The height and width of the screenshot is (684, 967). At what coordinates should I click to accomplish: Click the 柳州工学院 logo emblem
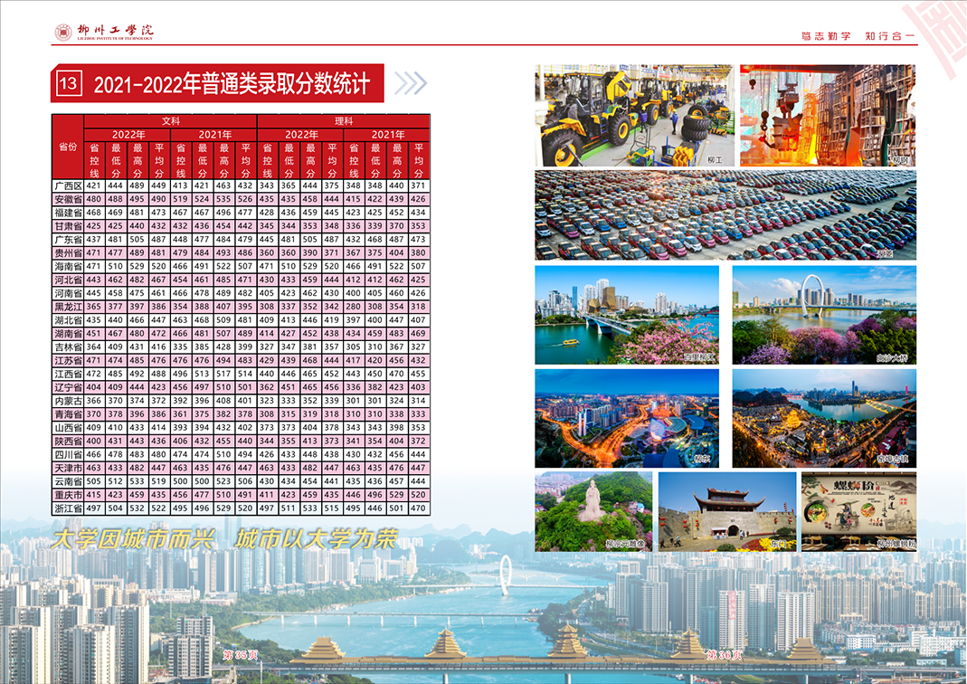(x=63, y=33)
